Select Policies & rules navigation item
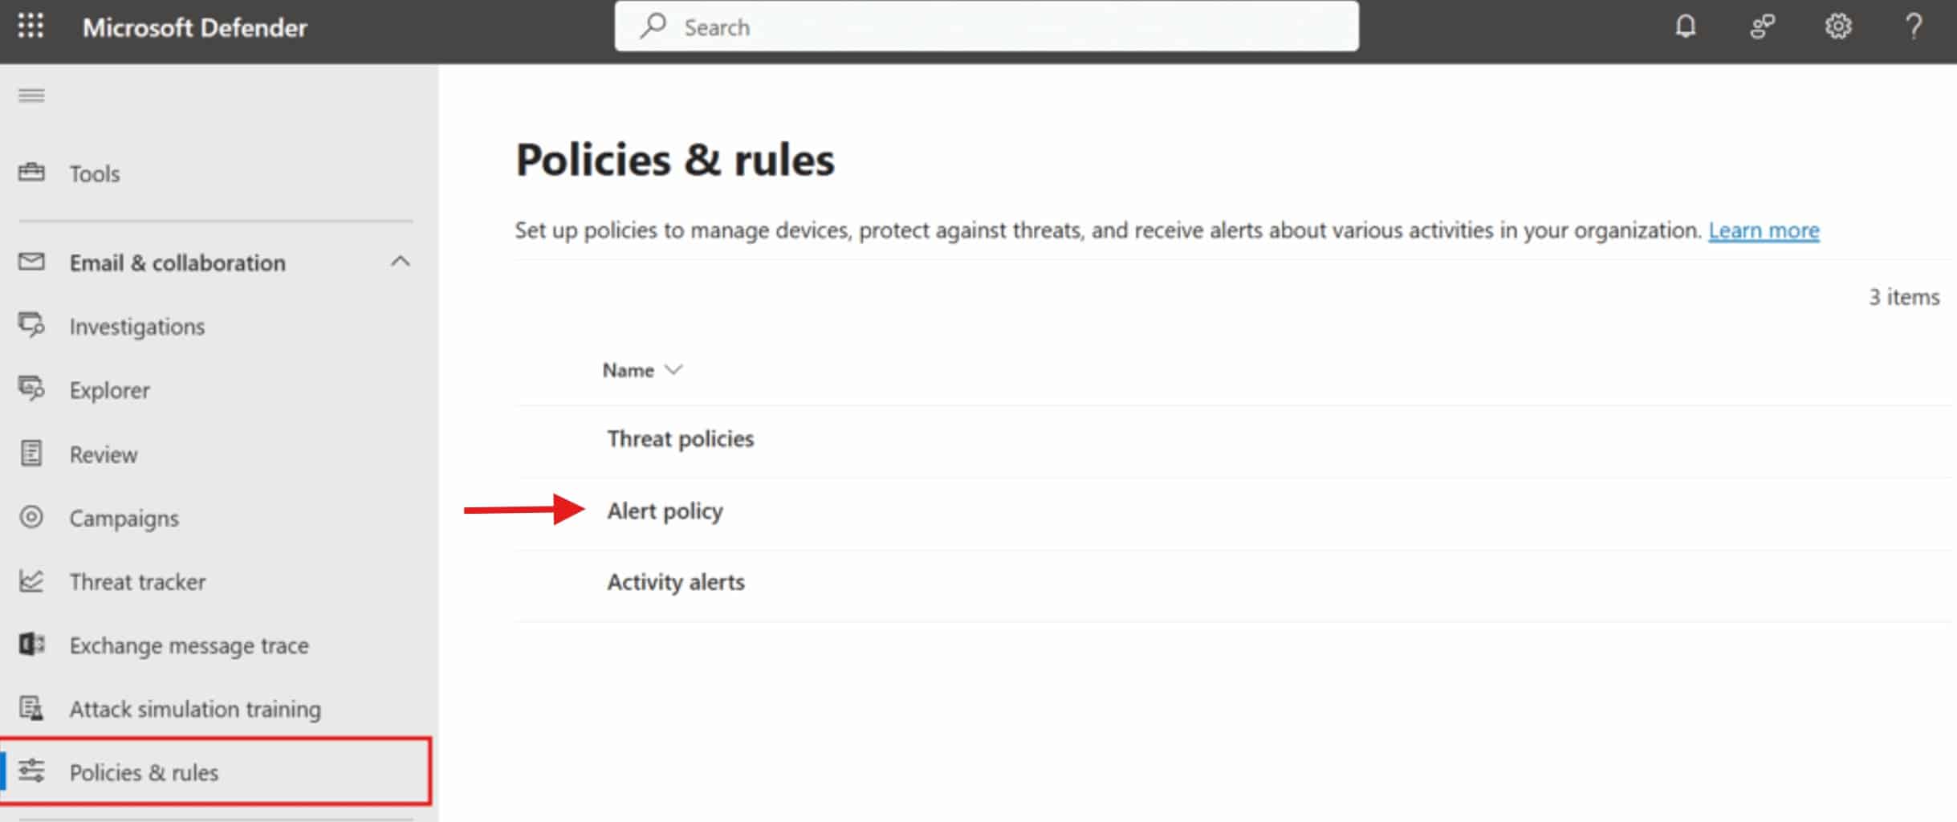The height and width of the screenshot is (822, 1957). (x=144, y=772)
